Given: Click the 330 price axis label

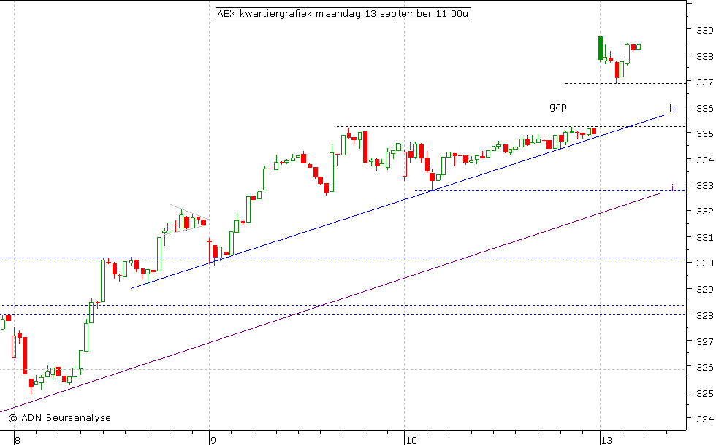Looking at the screenshot, I should click(704, 263).
